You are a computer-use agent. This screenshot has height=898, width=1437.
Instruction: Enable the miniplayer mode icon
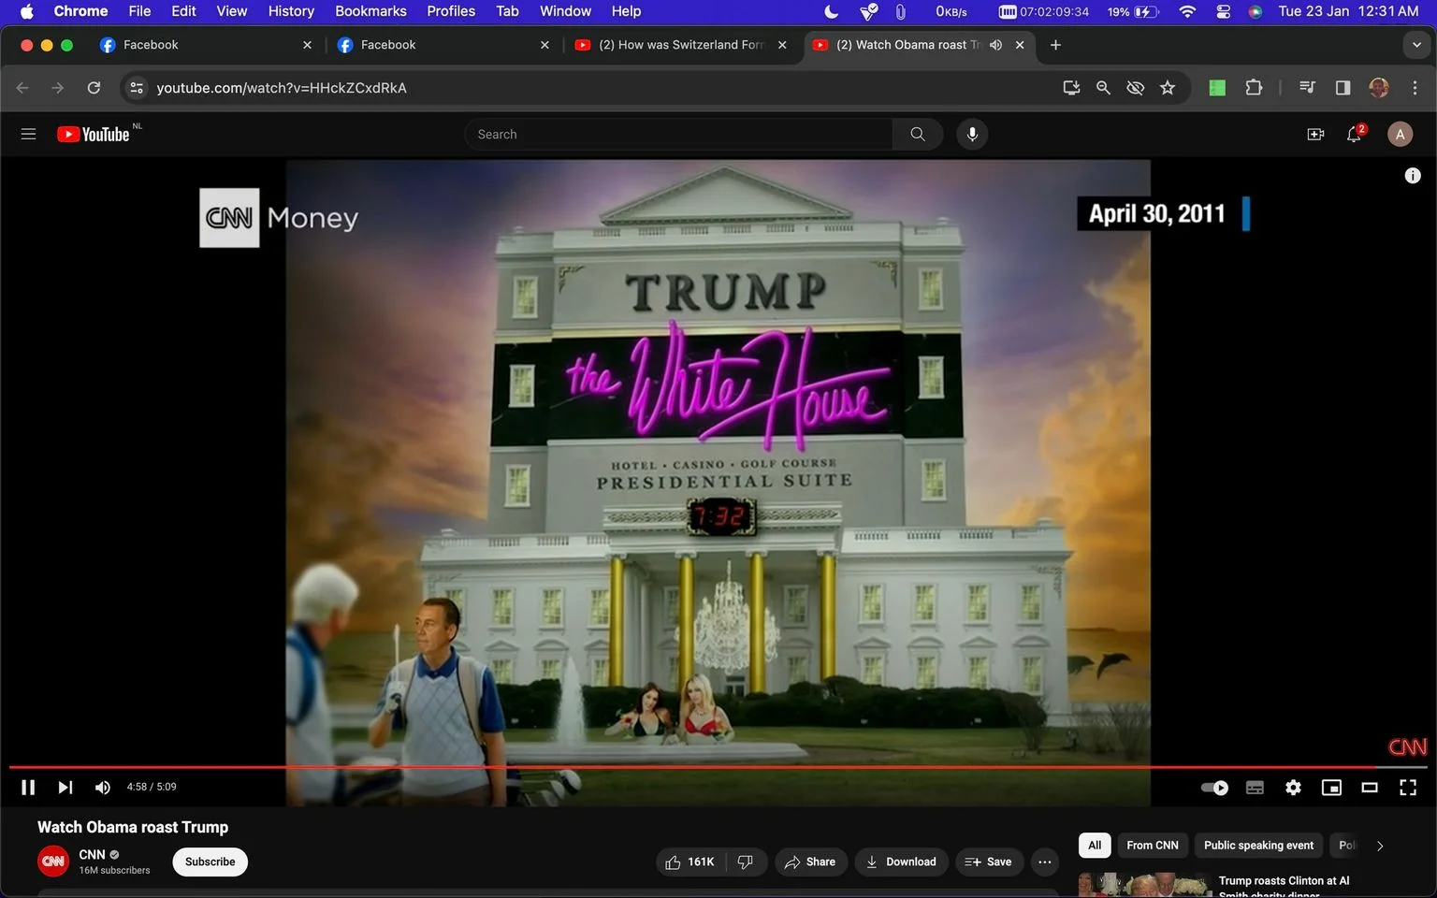tap(1331, 788)
